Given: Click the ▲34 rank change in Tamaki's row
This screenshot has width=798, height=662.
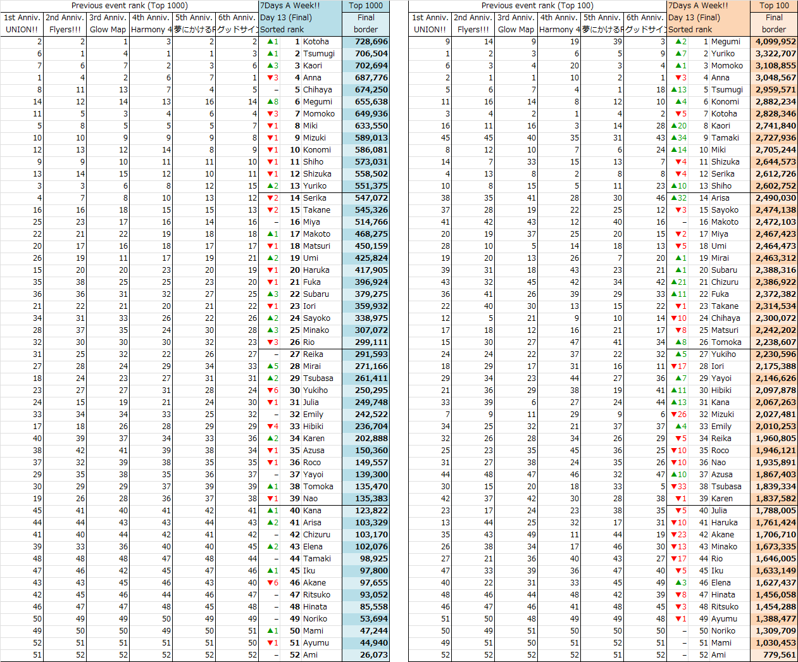Looking at the screenshot, I should [678, 138].
